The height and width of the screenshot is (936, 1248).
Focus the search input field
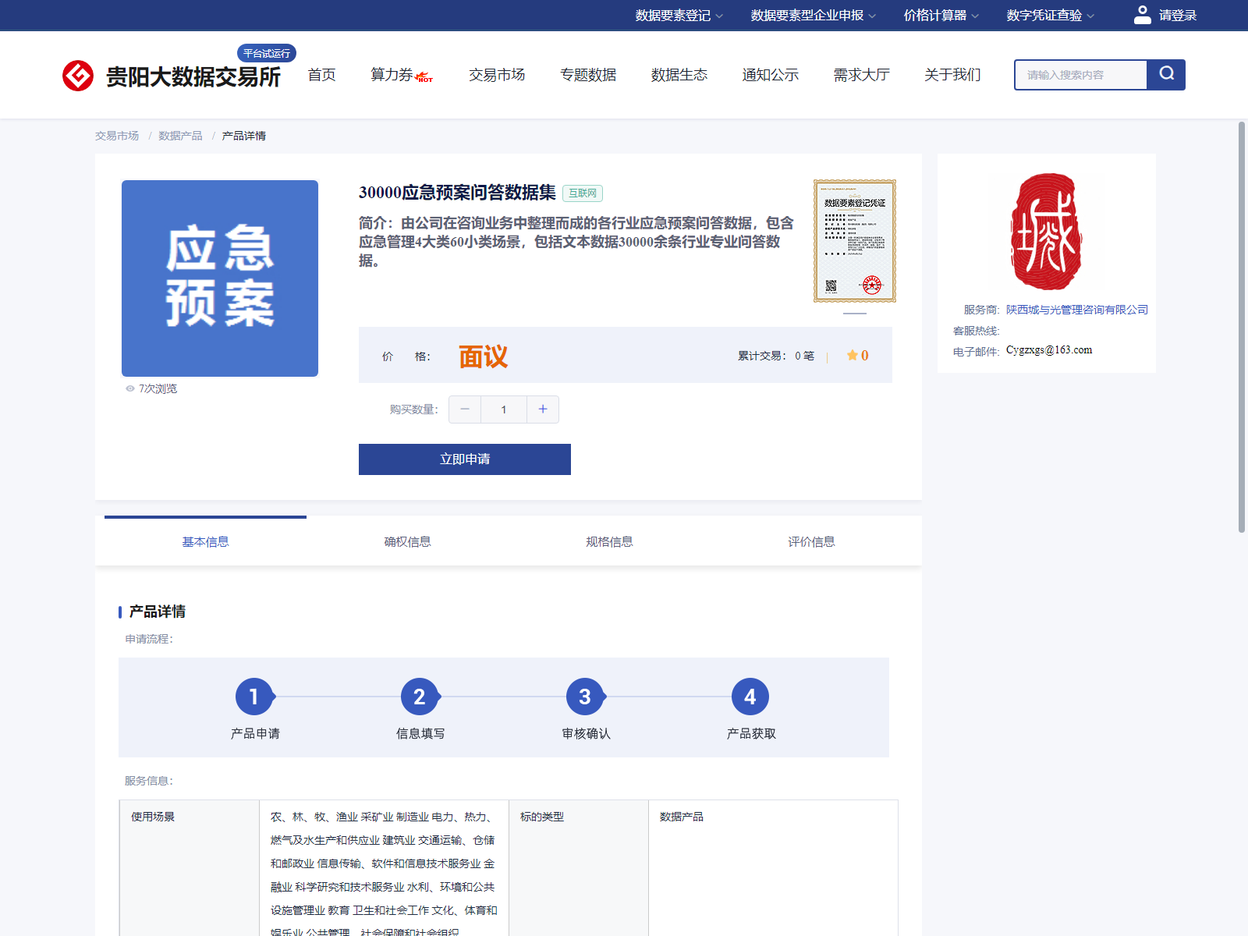point(1081,75)
